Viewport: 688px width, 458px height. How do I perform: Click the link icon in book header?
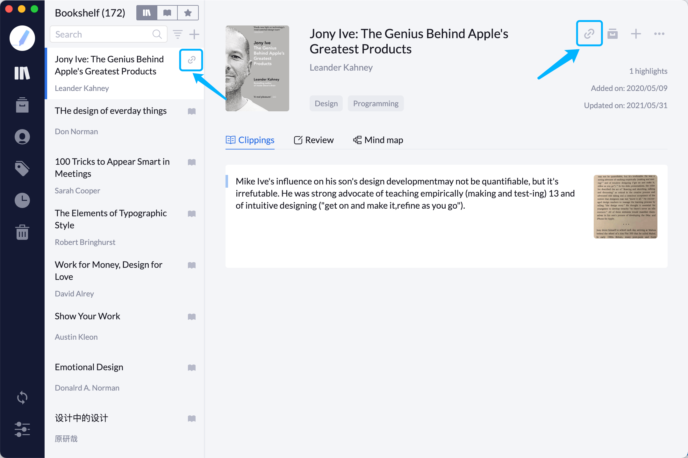589,33
